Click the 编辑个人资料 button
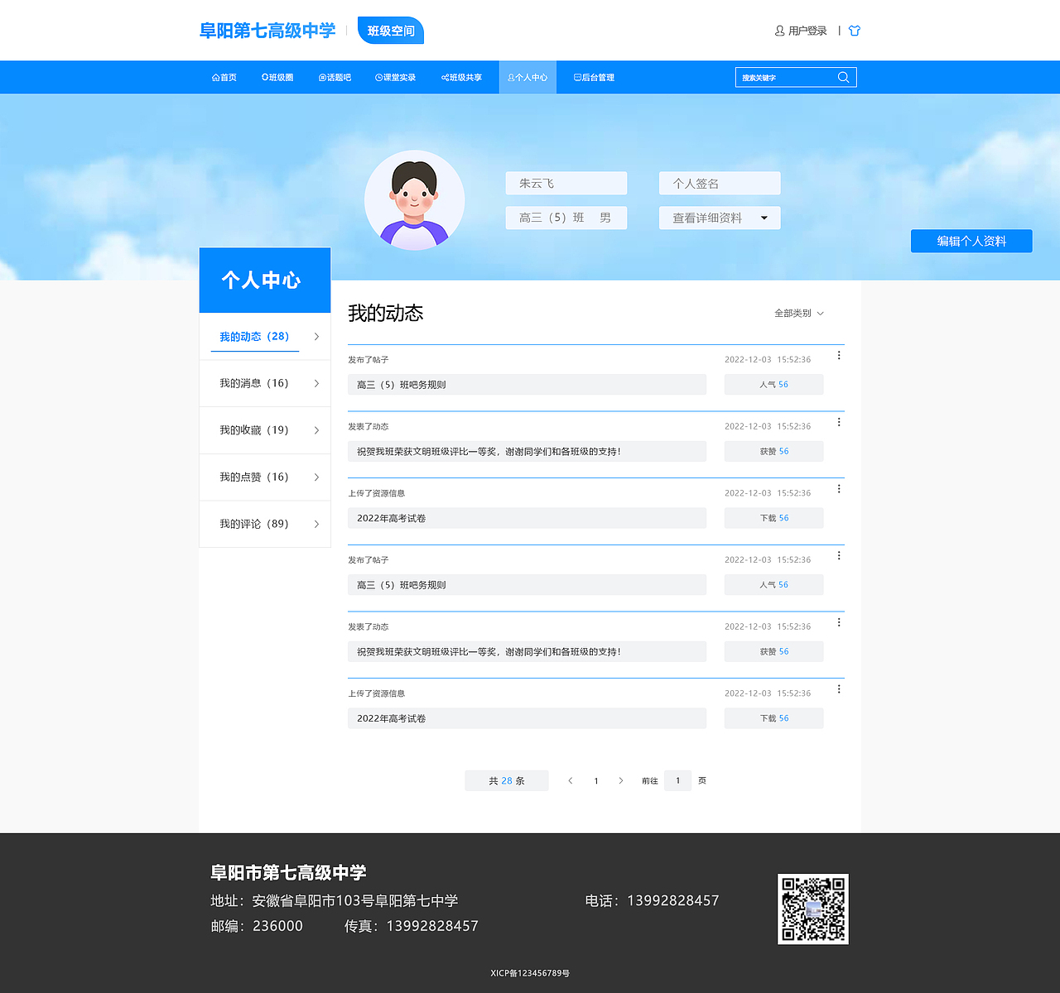 click(971, 241)
